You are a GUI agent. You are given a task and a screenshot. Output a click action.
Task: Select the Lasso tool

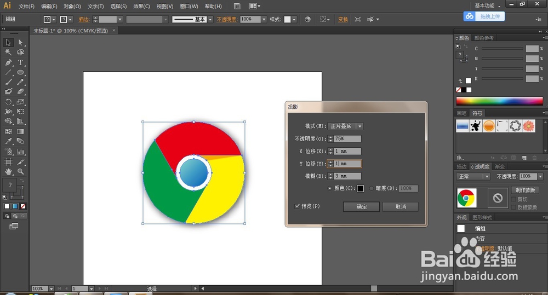(21, 53)
